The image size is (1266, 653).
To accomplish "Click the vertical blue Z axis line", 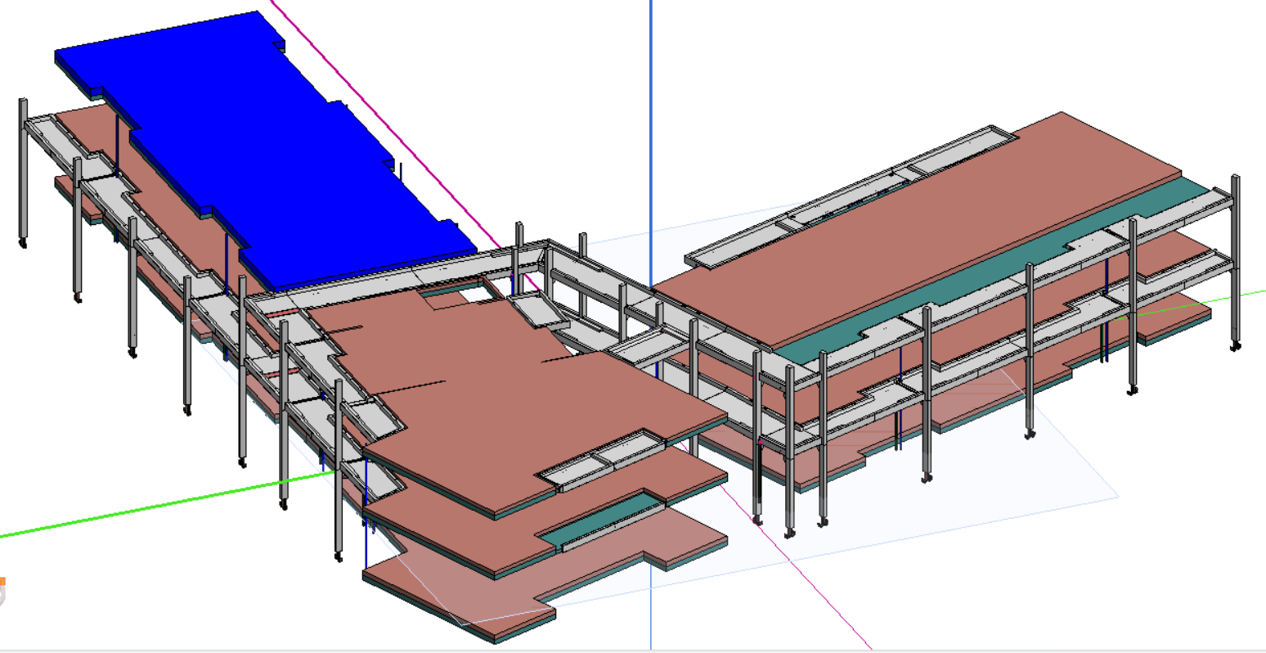I will pyautogui.click(x=651, y=123).
